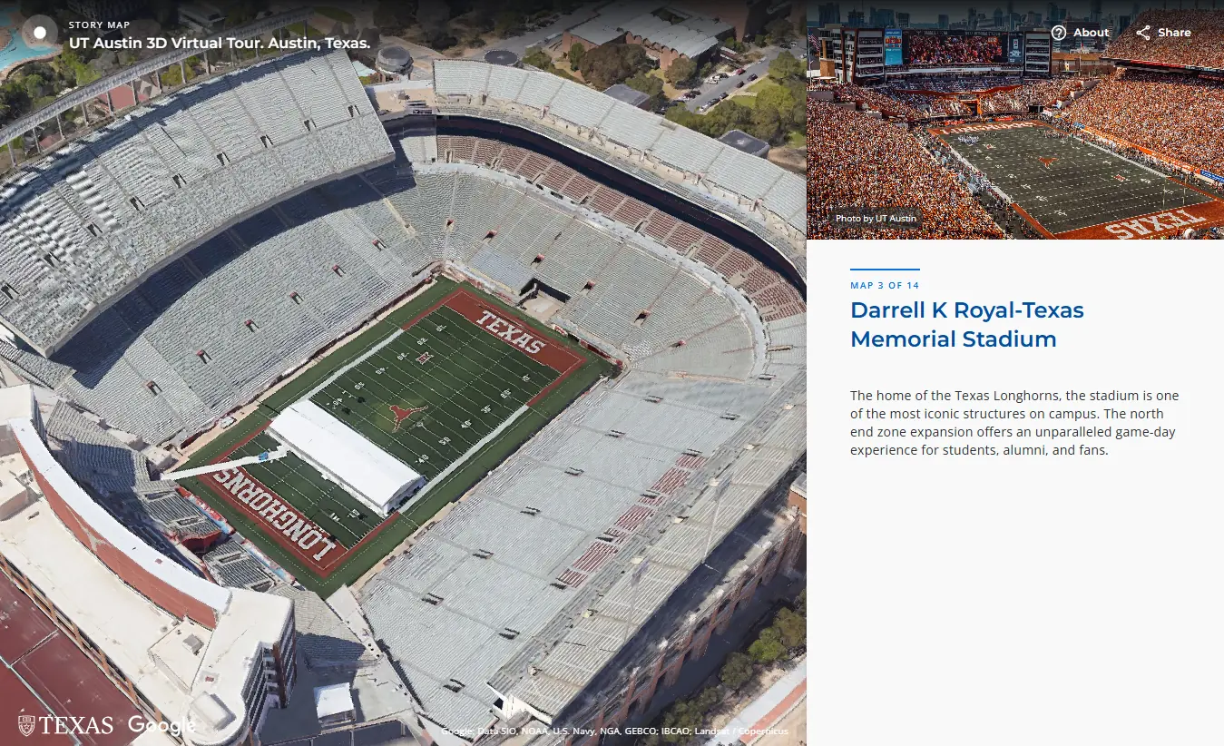Click the Photo by UT Austin credit
The image size is (1224, 746).
point(875,218)
